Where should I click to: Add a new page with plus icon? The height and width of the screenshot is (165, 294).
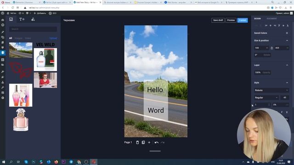149,143
